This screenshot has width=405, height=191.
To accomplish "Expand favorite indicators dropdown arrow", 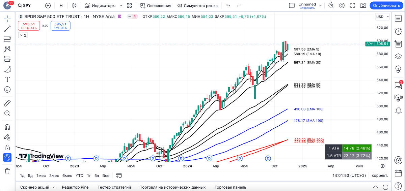I will coord(121,6).
